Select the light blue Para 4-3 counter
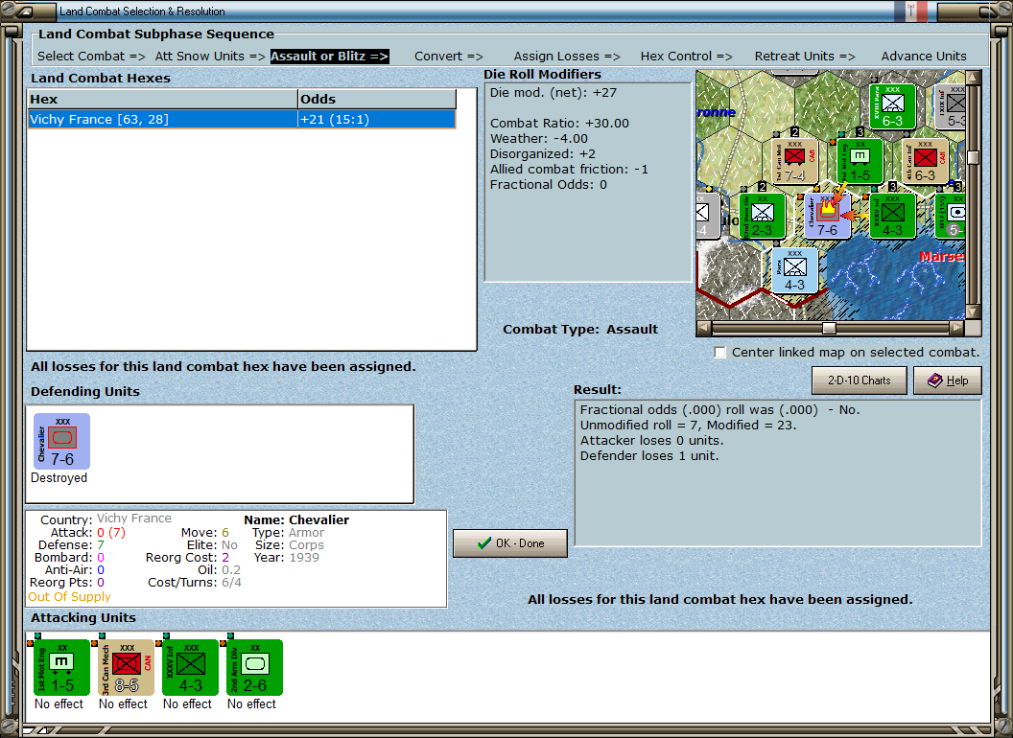 point(794,270)
